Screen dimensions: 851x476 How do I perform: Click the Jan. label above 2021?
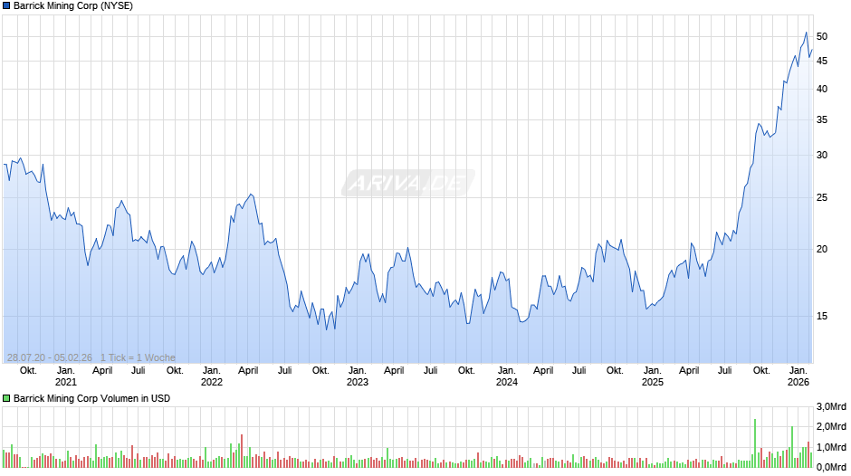(x=66, y=370)
